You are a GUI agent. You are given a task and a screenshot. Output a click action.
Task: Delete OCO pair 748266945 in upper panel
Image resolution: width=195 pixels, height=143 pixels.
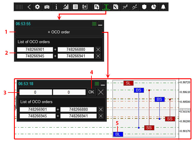(98, 56)
